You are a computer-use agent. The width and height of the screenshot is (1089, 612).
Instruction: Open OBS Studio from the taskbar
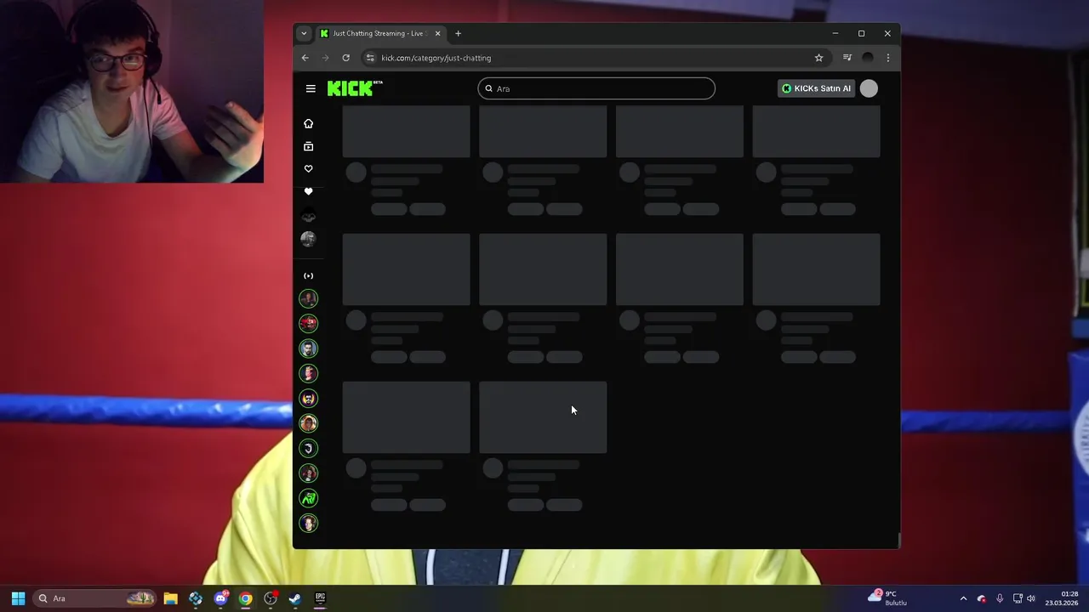pos(271,598)
